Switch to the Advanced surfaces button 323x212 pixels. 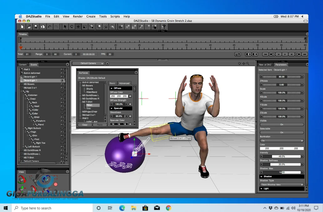(124, 83)
